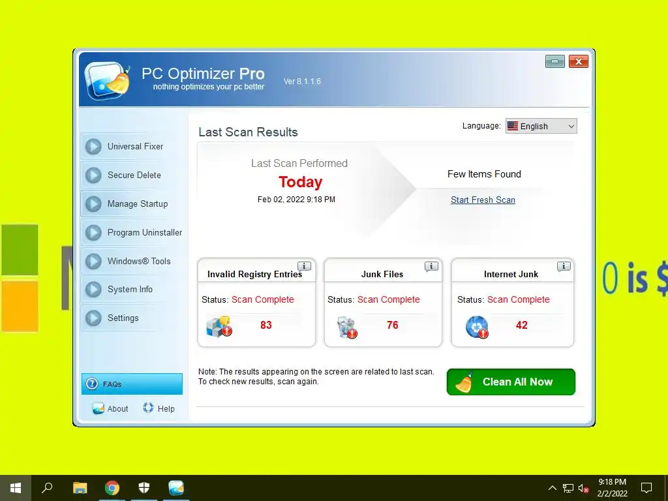Open Windows Tools section
The height and width of the screenshot is (501, 668).
(133, 261)
